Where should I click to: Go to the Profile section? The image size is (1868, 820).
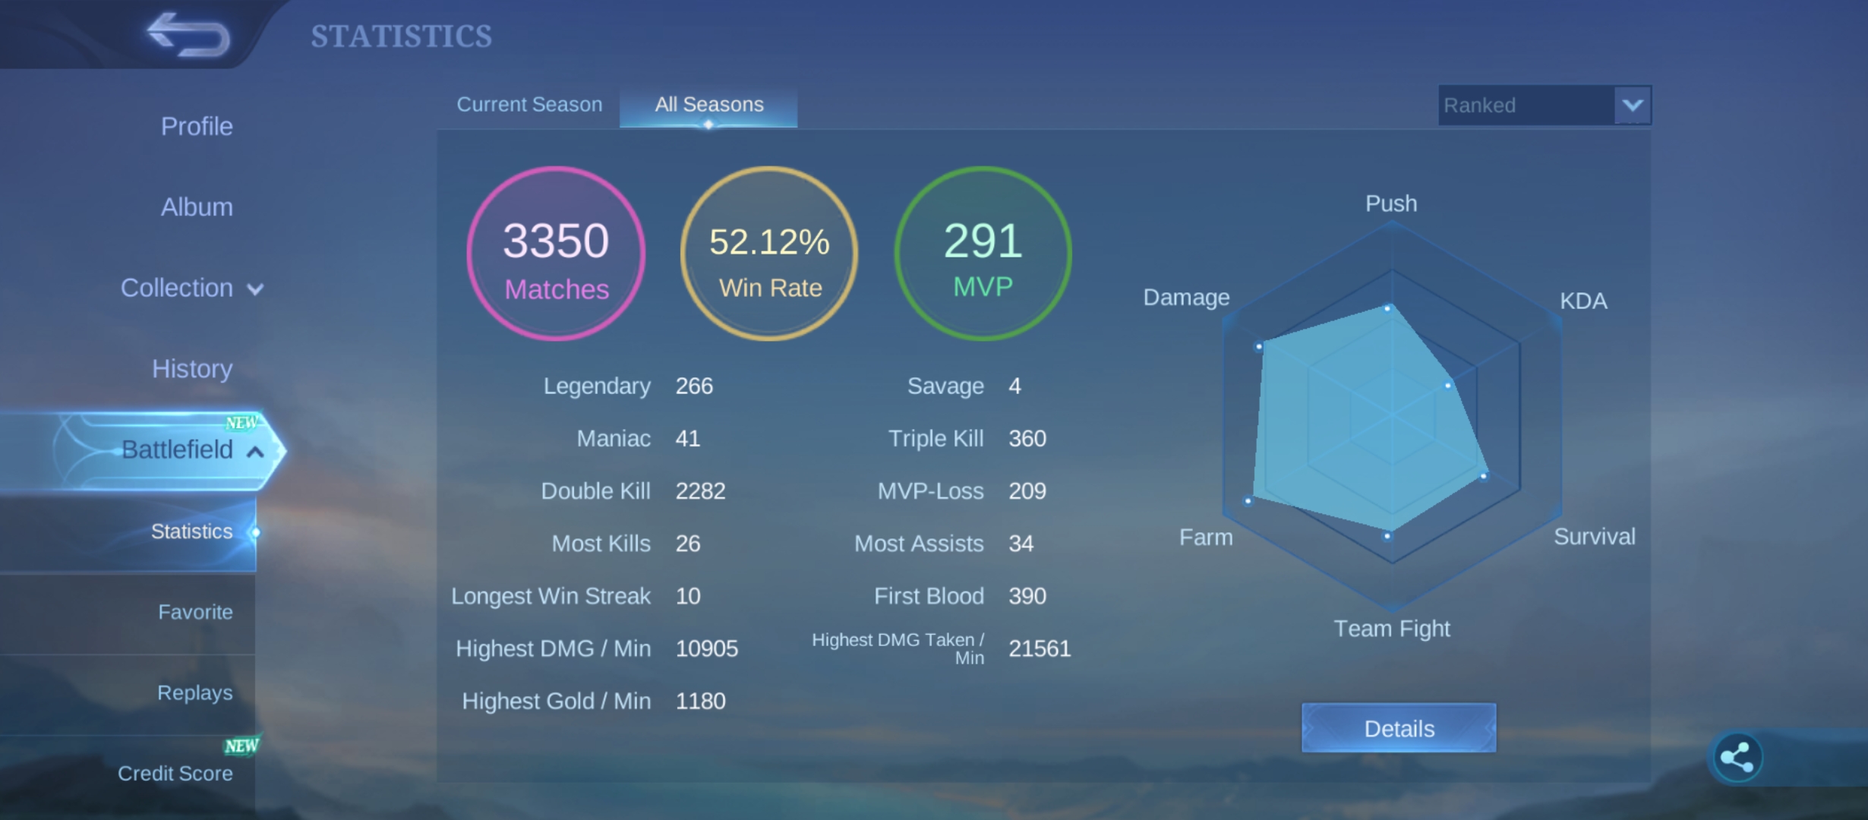point(197,126)
